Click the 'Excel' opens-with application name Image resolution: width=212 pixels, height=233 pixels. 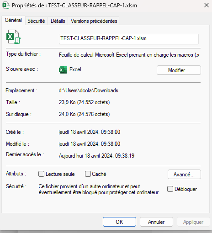coord(75,69)
